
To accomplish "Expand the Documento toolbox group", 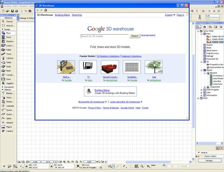I will 3,87.
